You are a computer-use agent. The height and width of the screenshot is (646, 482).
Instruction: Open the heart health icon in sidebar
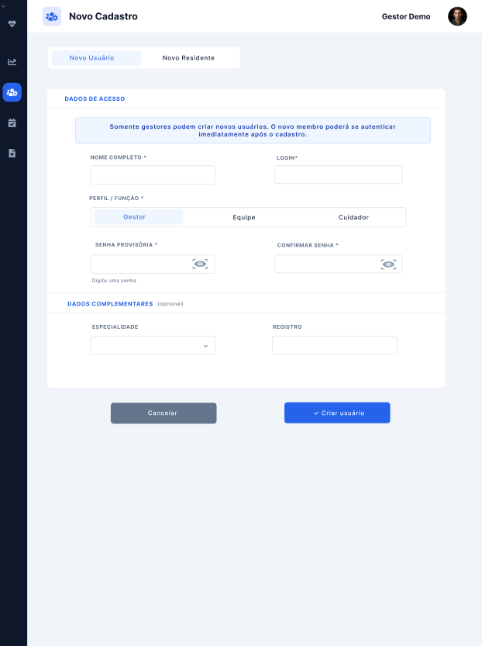point(12,24)
